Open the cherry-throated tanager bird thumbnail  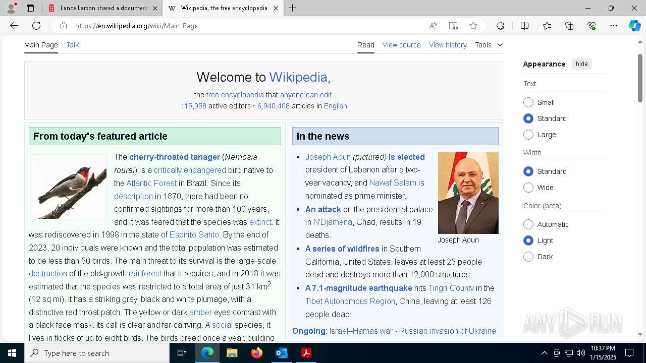(68, 187)
